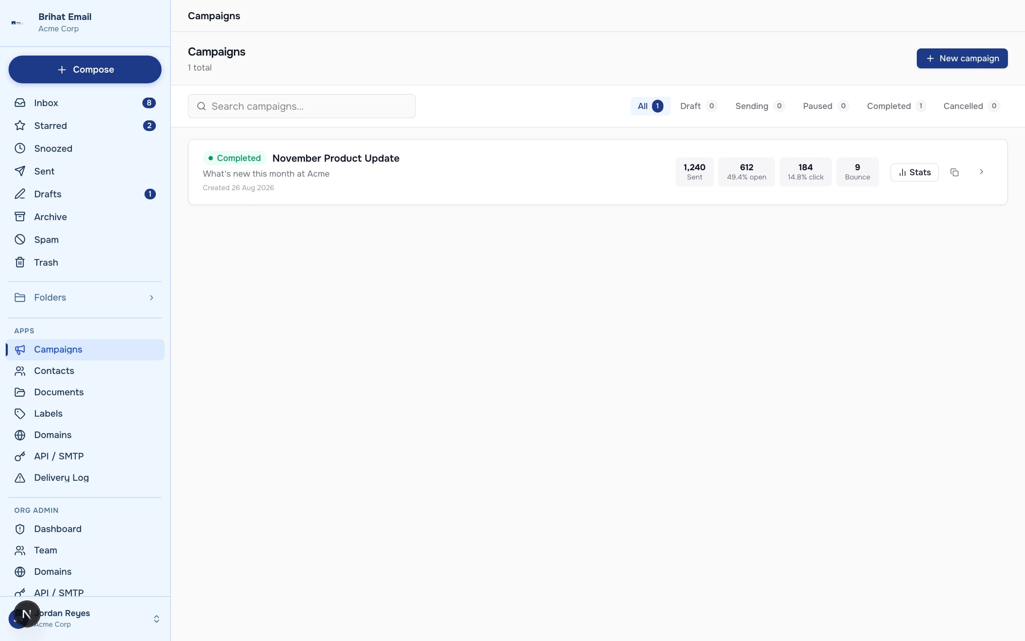1025x641 pixels.
Task: Go to Delivery Log
Action: [85, 478]
